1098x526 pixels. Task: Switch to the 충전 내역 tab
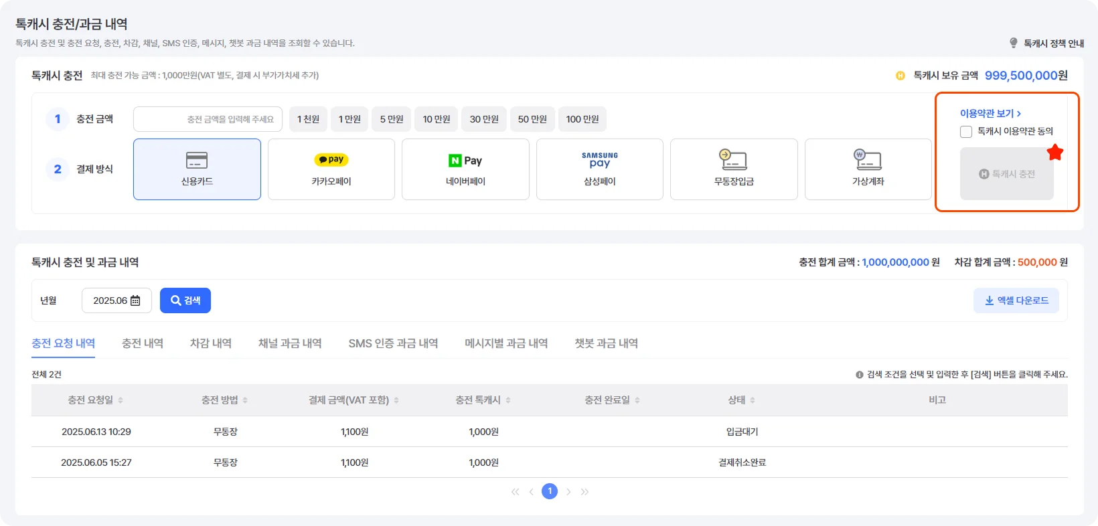tap(143, 343)
